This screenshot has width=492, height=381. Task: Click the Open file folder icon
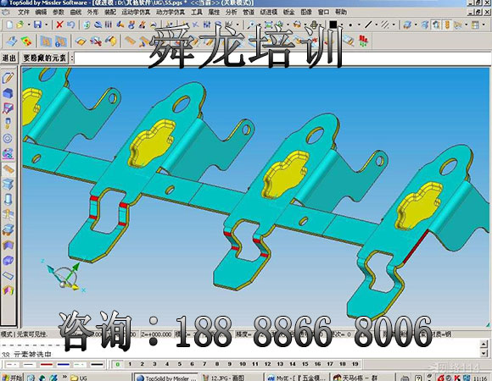[x=20, y=25]
